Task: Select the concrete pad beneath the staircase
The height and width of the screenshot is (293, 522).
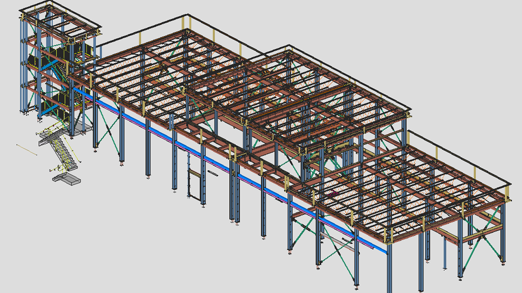Action: coord(66,179)
